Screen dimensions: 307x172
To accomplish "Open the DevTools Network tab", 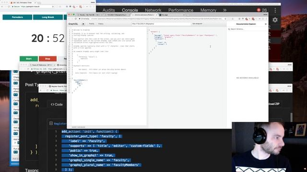I will [153, 10].
